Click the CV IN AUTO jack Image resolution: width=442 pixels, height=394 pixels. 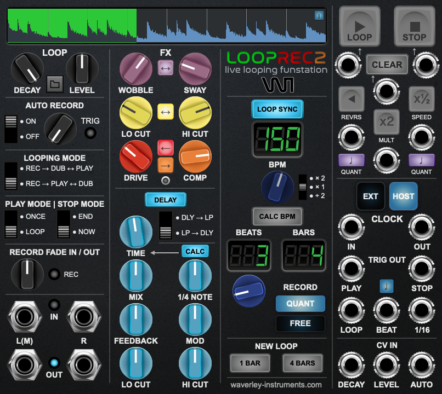pyautogui.click(x=422, y=365)
